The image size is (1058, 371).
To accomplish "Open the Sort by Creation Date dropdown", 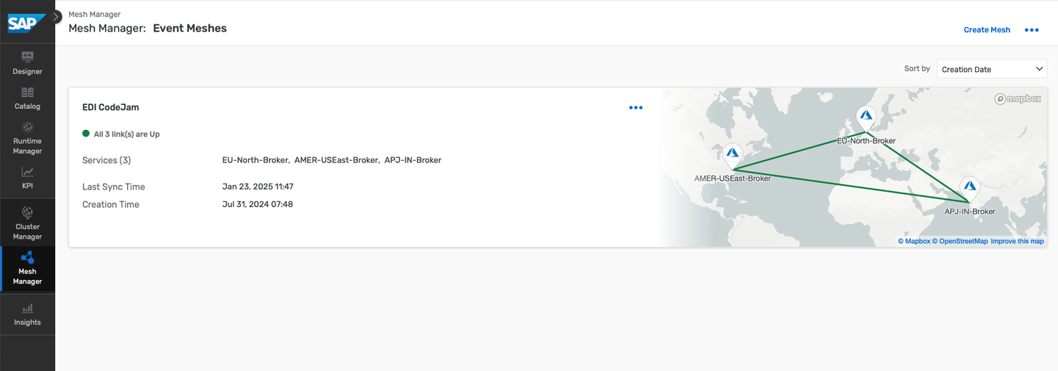I will [x=992, y=69].
